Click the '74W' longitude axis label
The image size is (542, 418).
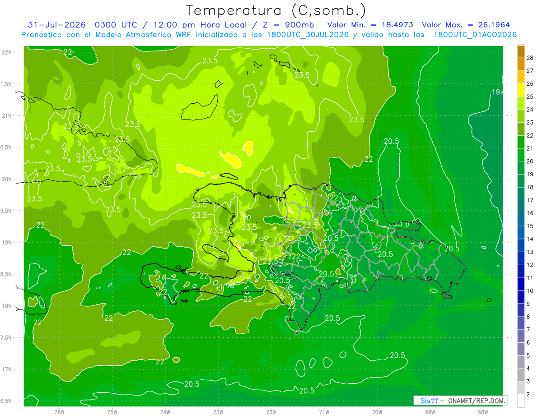pos(165,412)
